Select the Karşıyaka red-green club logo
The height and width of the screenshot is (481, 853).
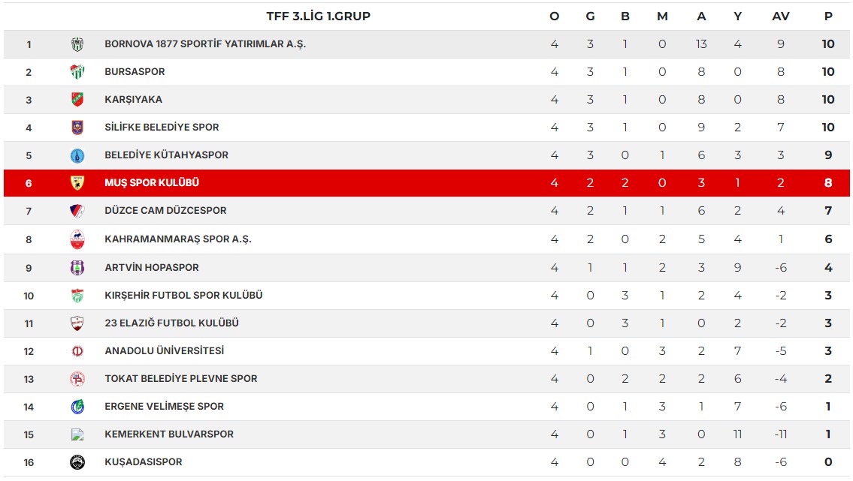coord(77,100)
